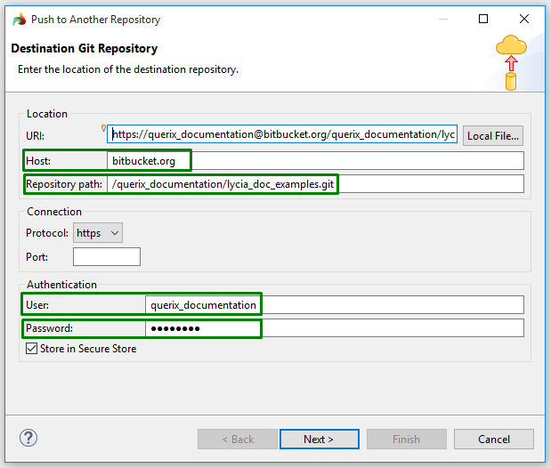Open help with the question mark icon
Image resolution: width=551 pixels, height=468 pixels.
28,439
